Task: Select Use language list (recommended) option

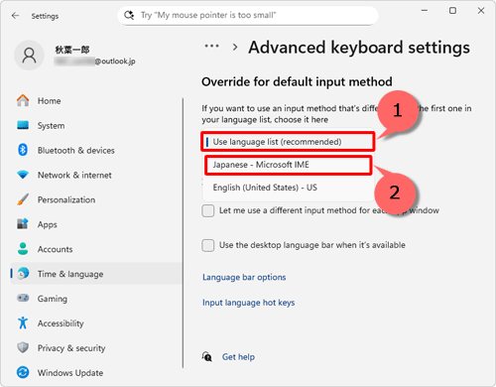Action: [288, 142]
